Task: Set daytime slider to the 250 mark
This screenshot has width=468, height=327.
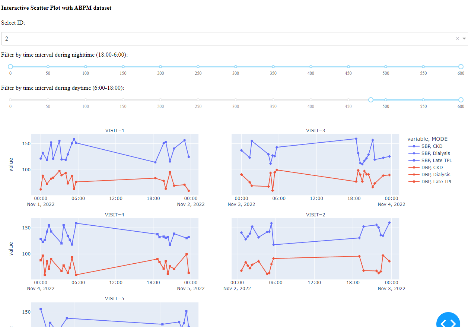Action: pos(198,100)
